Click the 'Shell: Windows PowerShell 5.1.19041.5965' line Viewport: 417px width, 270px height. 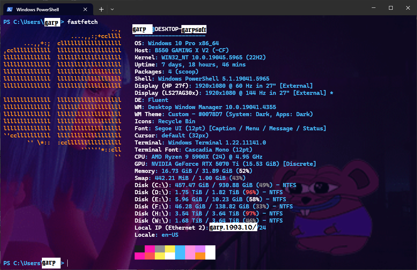pos(202,79)
